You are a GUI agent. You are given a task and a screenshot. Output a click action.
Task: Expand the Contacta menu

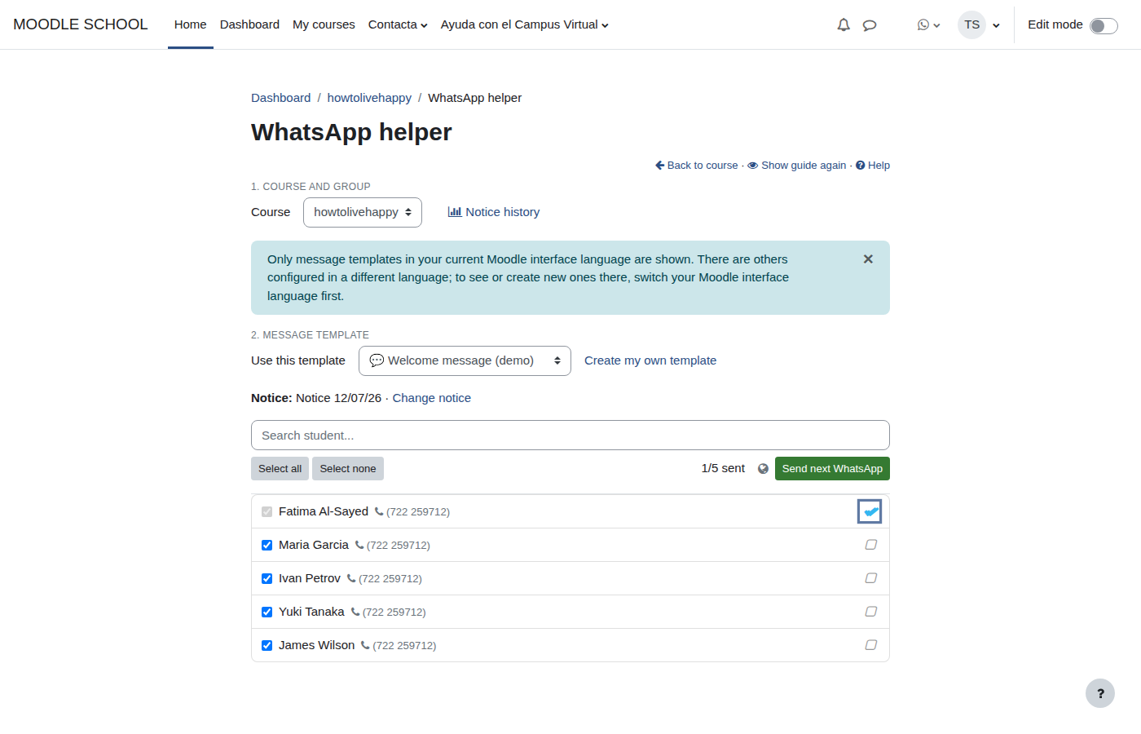click(x=398, y=24)
